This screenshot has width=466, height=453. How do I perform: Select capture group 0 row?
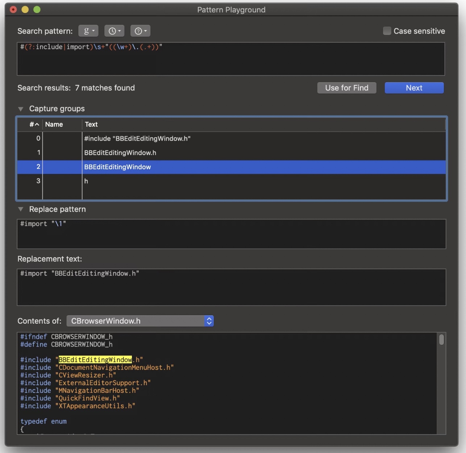tap(231, 139)
